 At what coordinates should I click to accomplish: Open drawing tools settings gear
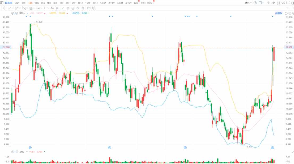pos(94,8)
